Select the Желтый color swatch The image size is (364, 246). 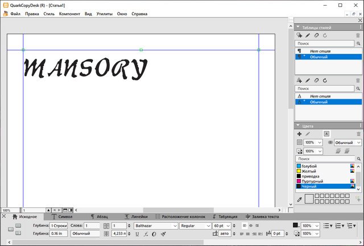coord(325,171)
